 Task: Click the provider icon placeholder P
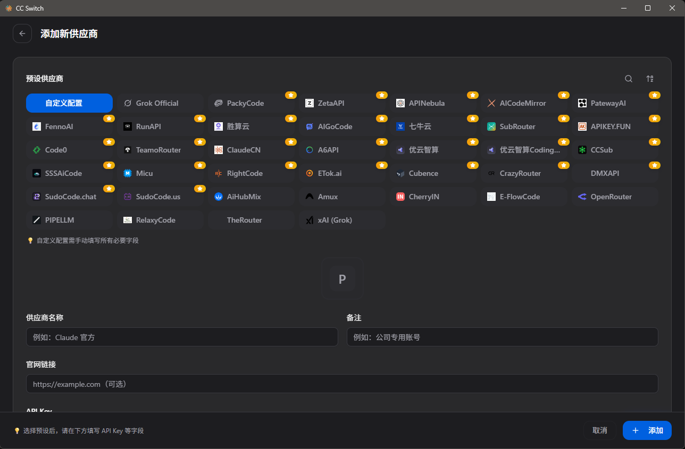(343, 278)
